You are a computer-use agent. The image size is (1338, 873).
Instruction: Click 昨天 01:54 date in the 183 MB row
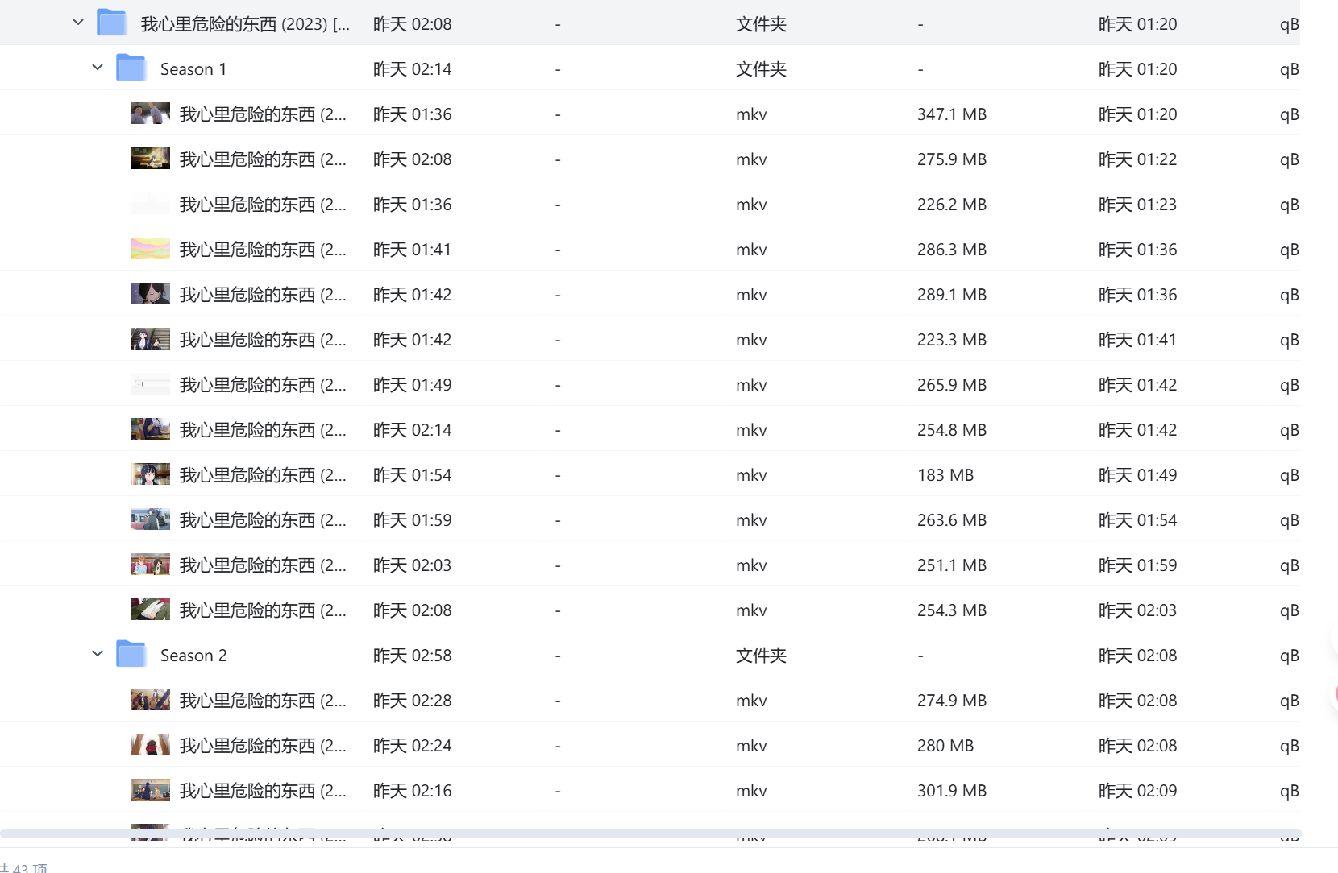[412, 475]
